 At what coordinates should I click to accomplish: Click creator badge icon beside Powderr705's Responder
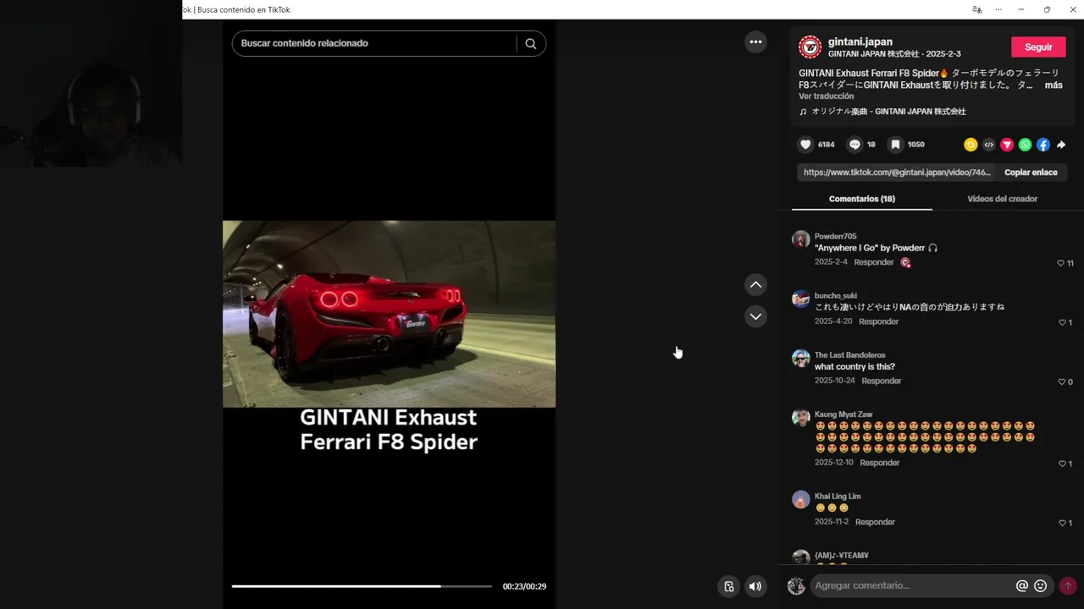pyautogui.click(x=905, y=262)
